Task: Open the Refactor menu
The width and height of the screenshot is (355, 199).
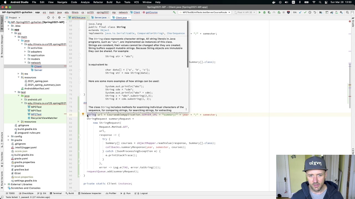Action: [x=98, y=2]
